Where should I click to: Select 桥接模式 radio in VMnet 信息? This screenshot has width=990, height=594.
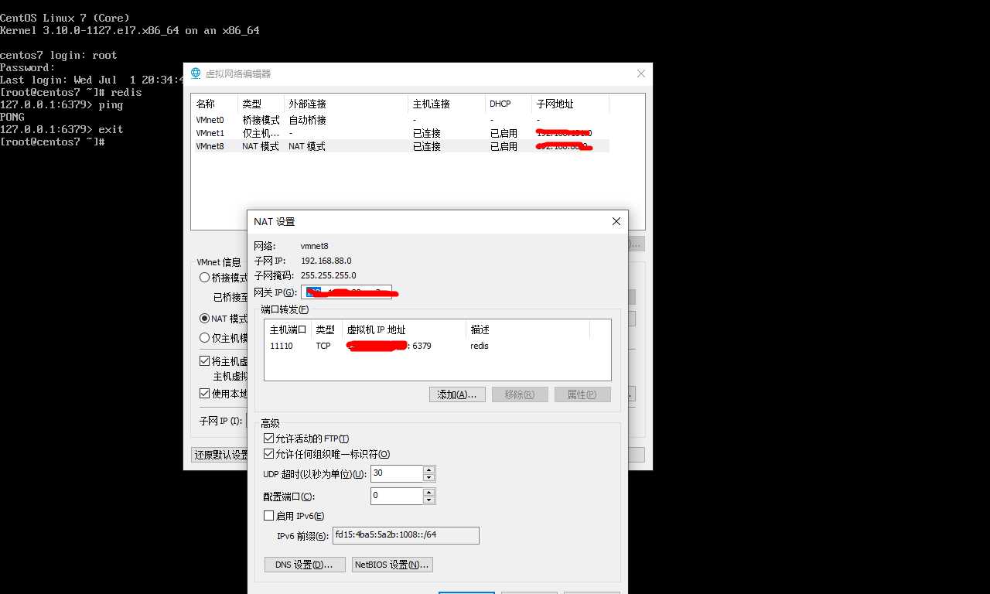[x=204, y=278]
